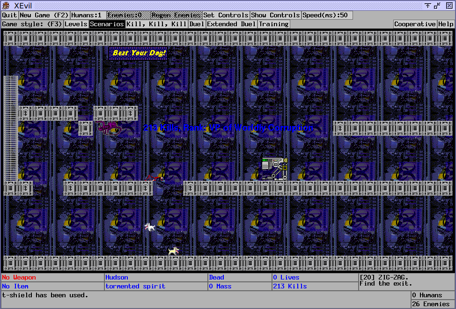The width and height of the screenshot is (456, 309).
Task: Click the '[20] ZIG-ZAG.' level text
Action: tap(384, 277)
